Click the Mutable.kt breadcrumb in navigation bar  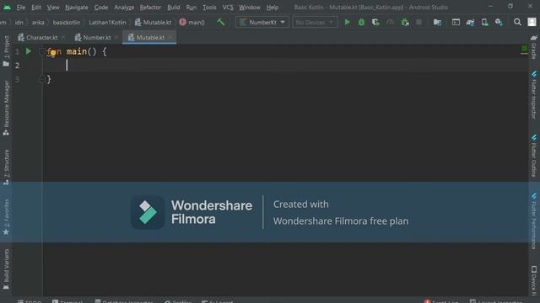[x=153, y=23]
